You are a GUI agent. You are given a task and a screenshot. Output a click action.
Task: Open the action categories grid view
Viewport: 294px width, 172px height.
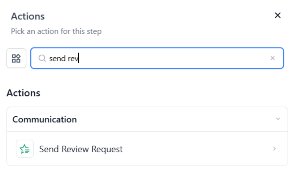tap(16, 58)
